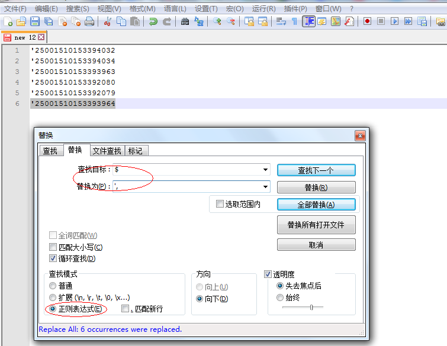447x346 pixels.
Task: Click the Zoom in toolbar icon
Action: tap(217, 22)
